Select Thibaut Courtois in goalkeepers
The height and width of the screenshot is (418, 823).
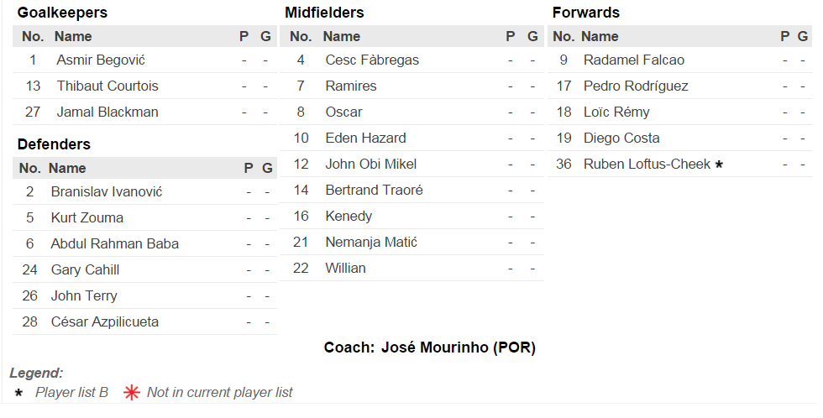click(x=107, y=86)
